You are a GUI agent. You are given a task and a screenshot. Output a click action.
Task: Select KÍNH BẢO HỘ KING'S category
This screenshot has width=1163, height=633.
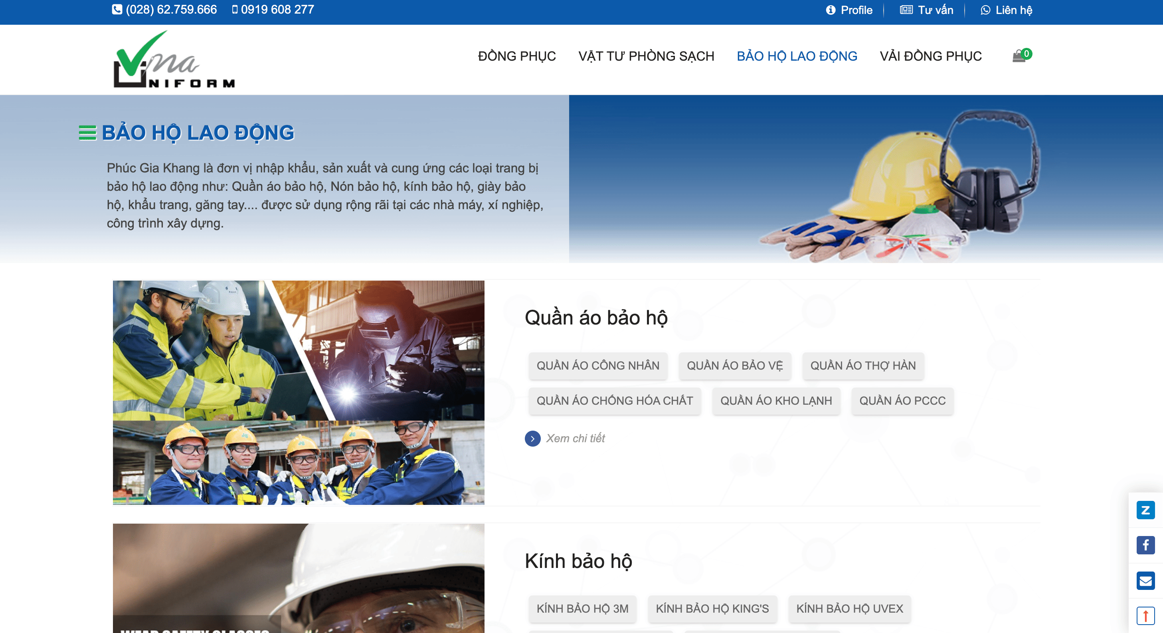pos(712,609)
